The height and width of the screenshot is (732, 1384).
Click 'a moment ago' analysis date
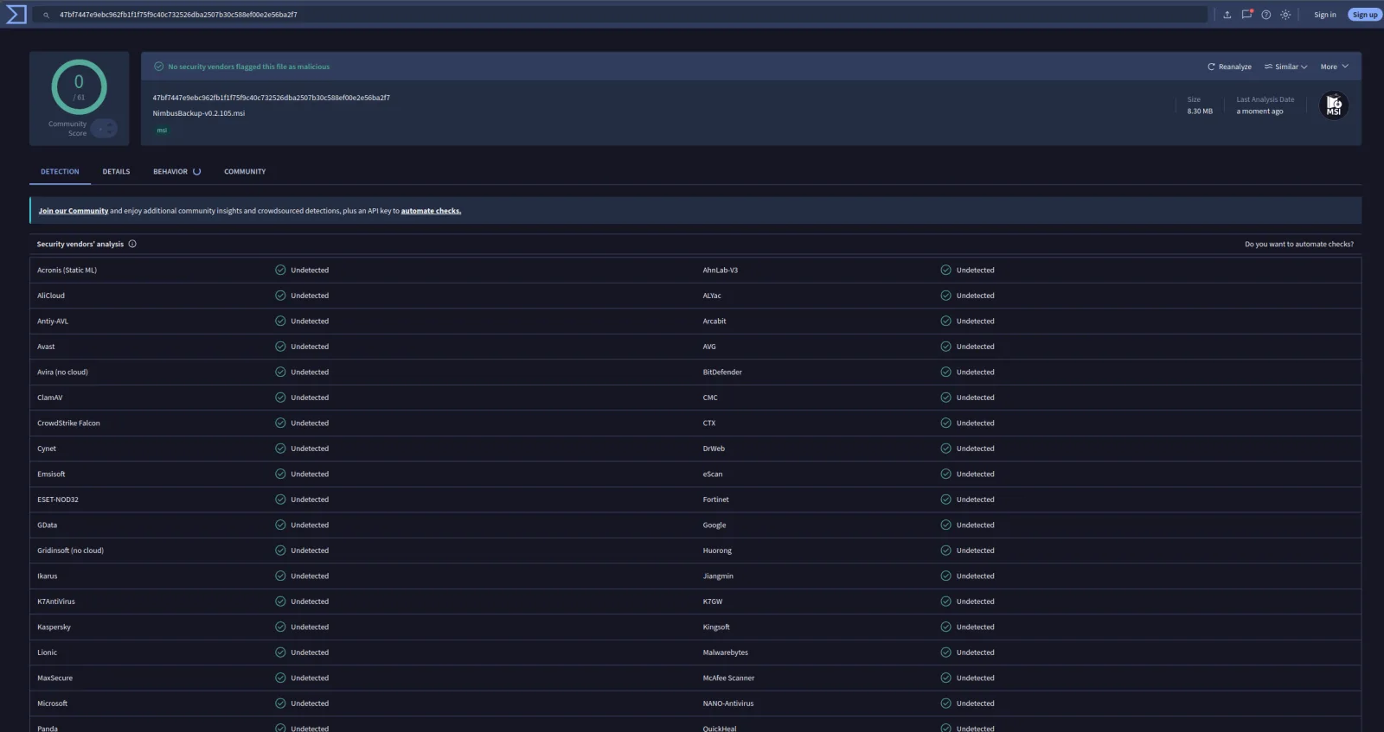pos(1259,111)
